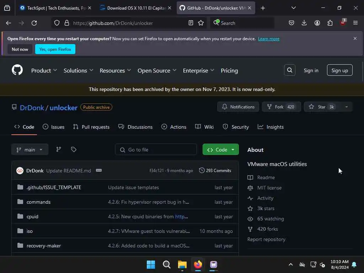This screenshot has height=273, width=364.
Task: Click the padlock site security icon
Action: coord(67,23)
